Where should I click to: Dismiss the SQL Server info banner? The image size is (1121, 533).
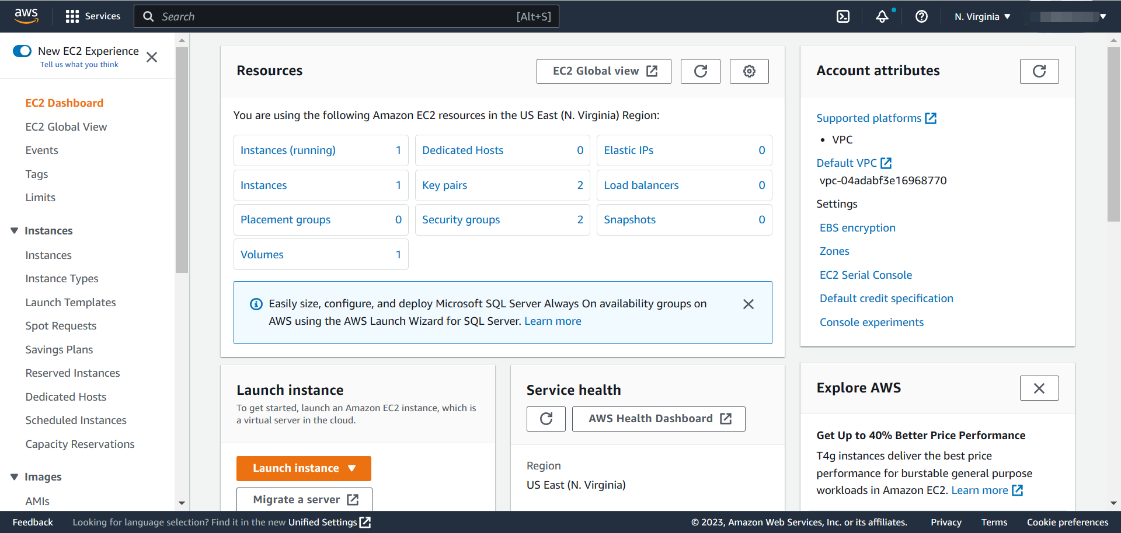(748, 304)
